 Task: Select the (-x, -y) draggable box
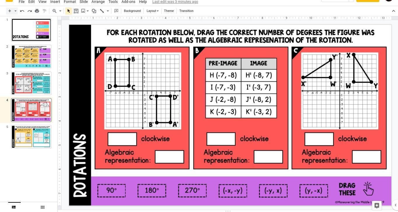coord(233,190)
